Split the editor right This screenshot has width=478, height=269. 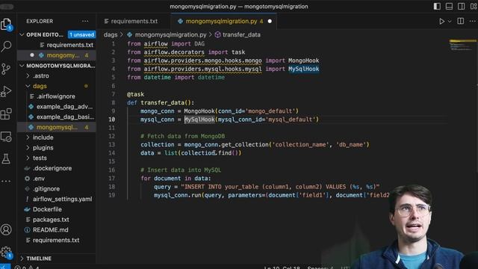coord(460,21)
